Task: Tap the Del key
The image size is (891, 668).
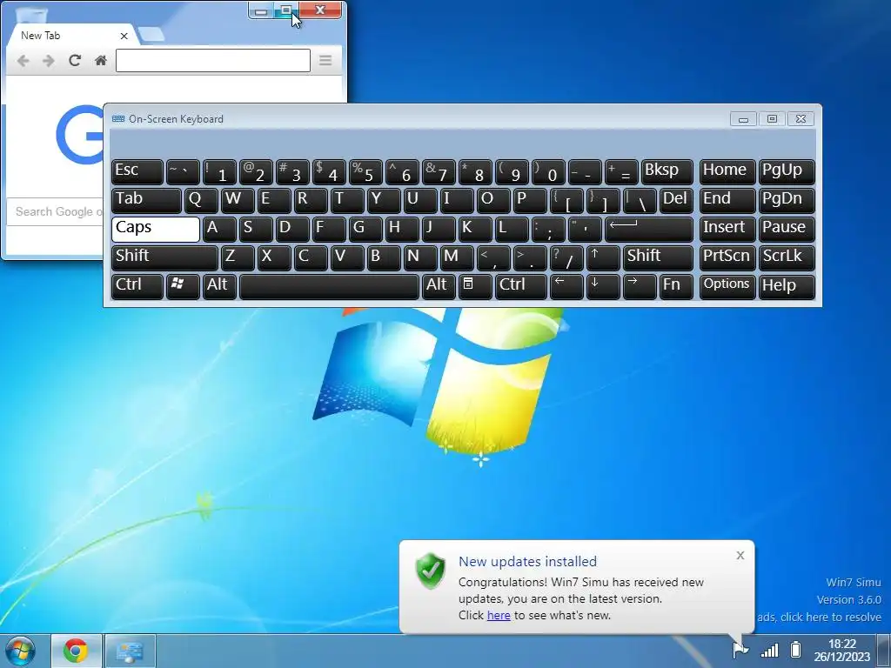Action: pyautogui.click(x=676, y=201)
